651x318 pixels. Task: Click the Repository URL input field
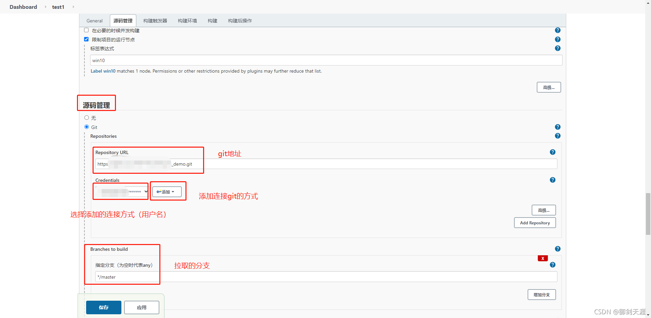click(326, 164)
